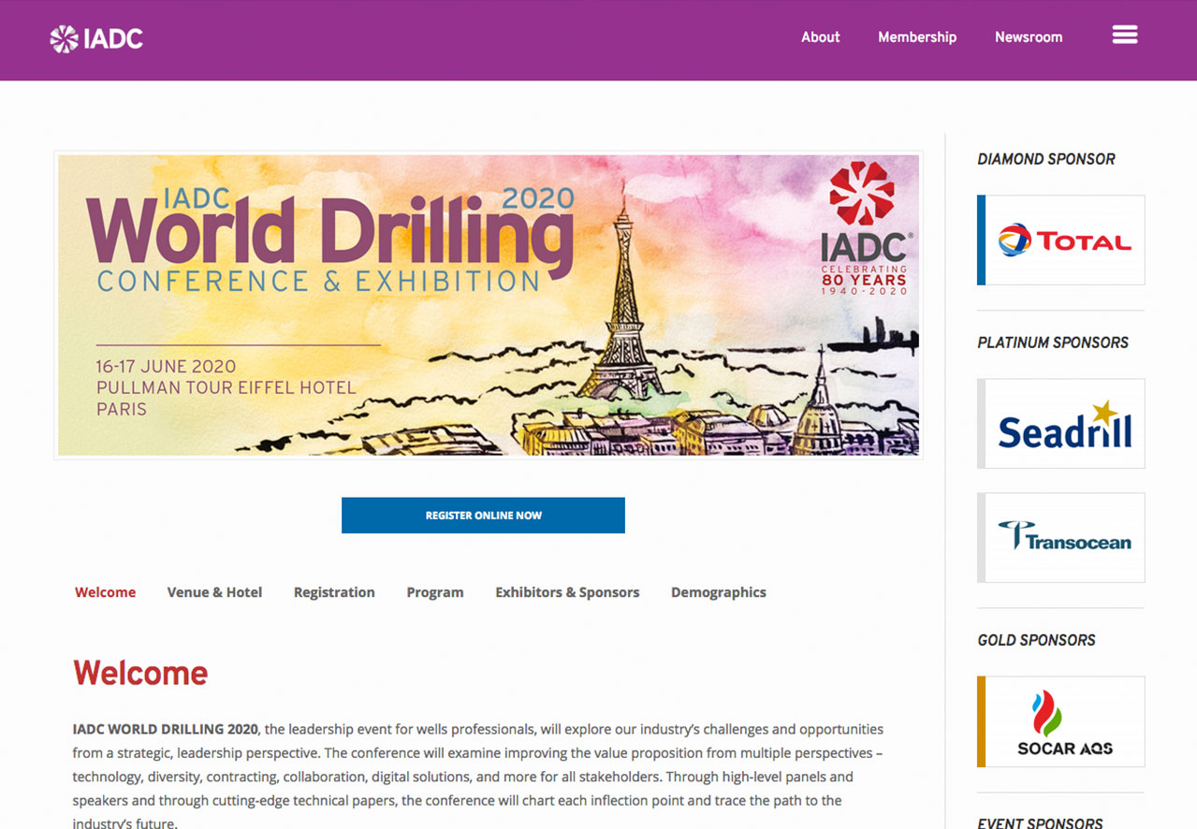The image size is (1197, 829).
Task: Click the Register Online Now button
Action: point(483,516)
